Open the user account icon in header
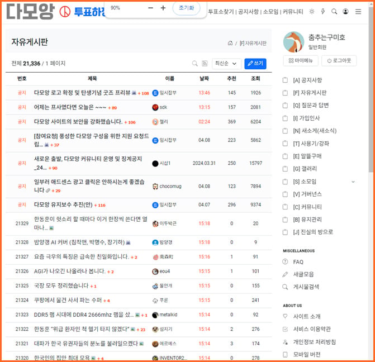 [345, 12]
